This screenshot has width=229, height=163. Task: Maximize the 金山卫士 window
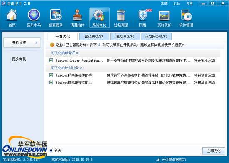(212, 3)
